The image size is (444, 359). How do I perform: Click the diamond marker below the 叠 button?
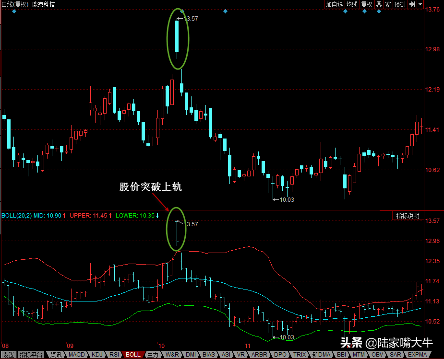[379, 12]
